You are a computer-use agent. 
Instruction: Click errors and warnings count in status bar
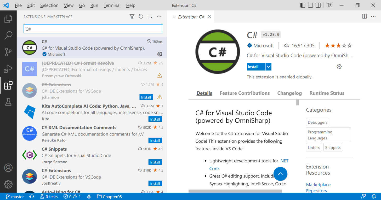[x=72, y=197]
